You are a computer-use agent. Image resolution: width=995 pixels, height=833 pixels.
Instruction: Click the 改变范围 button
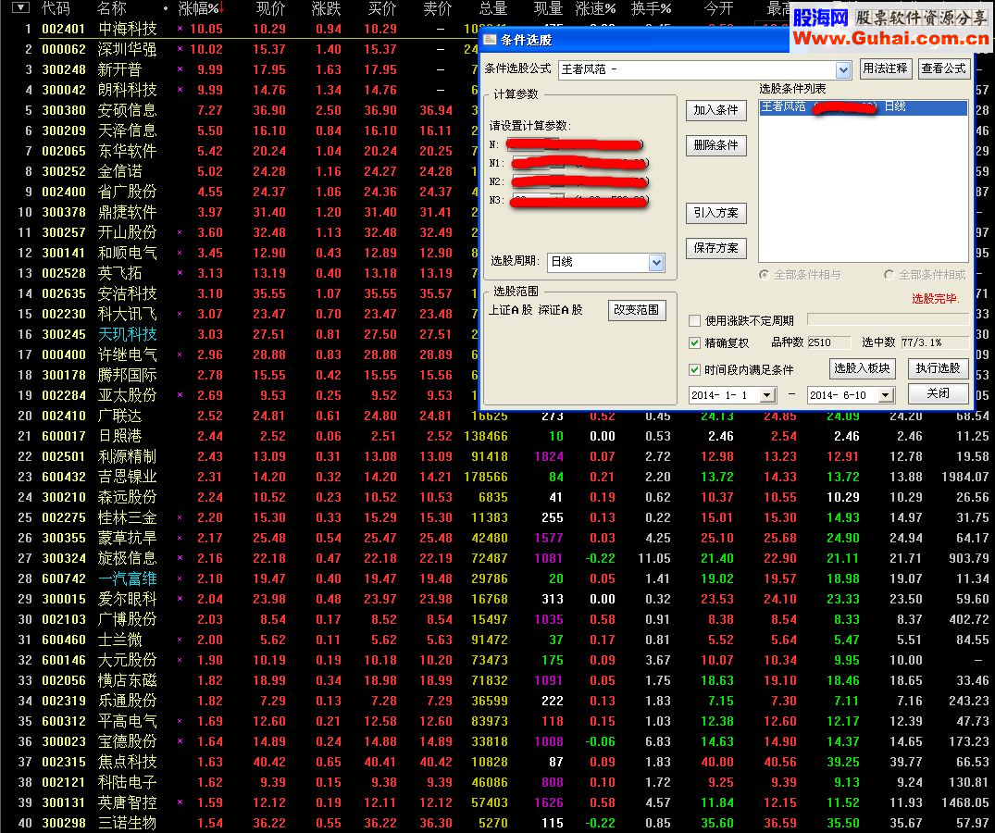[x=637, y=310]
